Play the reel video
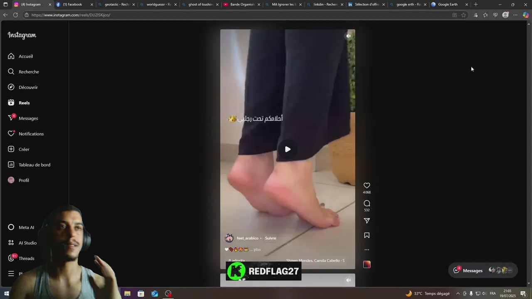This screenshot has width=532, height=299. (288, 149)
